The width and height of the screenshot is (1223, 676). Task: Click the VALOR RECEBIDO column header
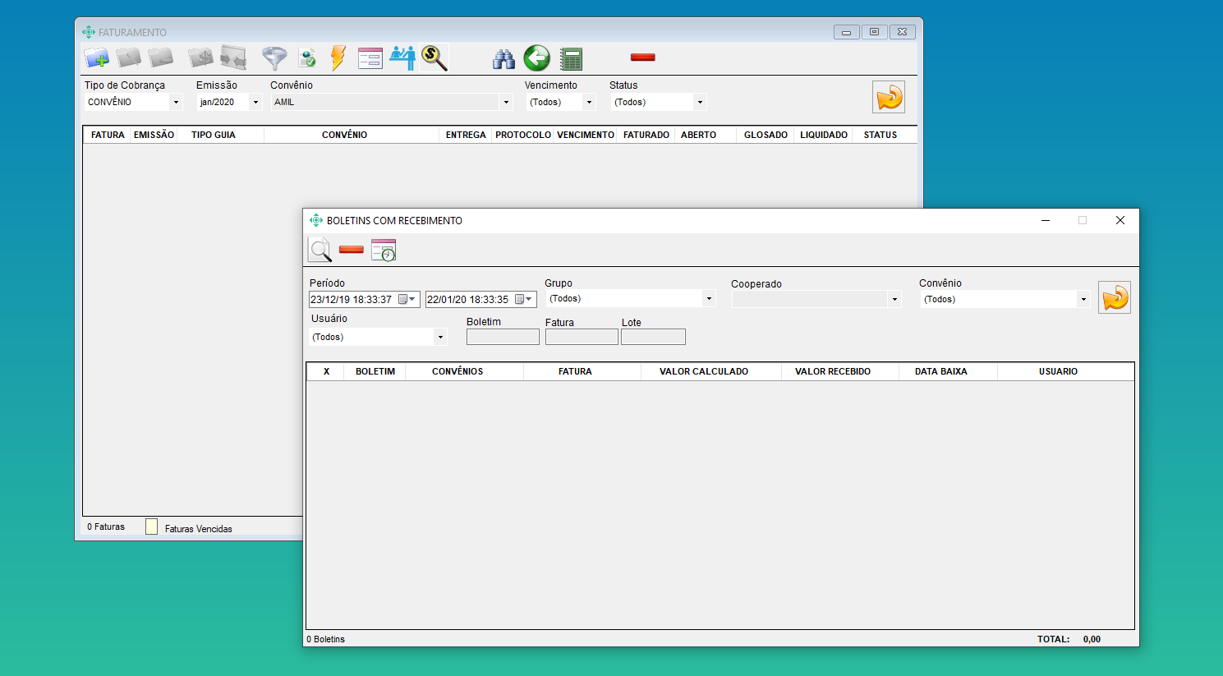click(x=832, y=372)
